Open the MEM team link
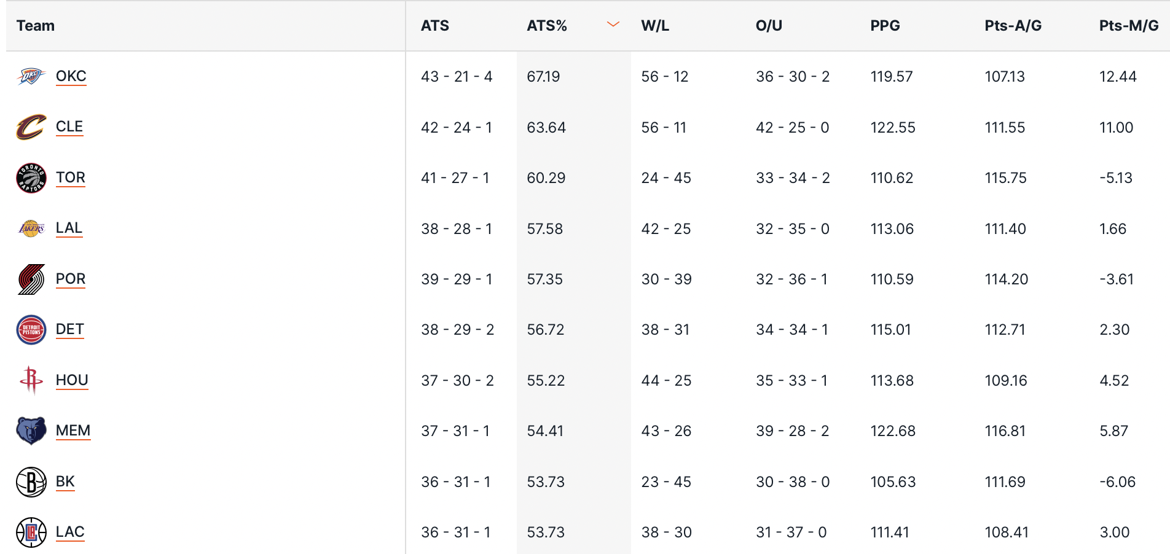This screenshot has width=1170, height=554. coord(73,431)
